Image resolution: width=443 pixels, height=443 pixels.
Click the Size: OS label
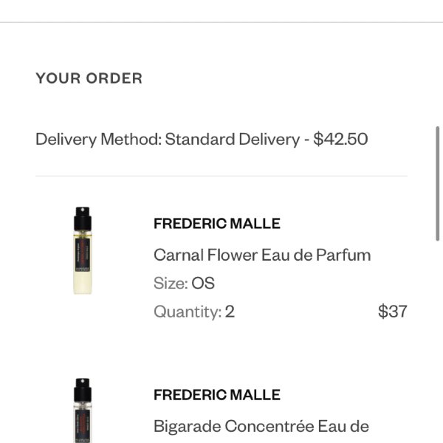pyautogui.click(x=184, y=283)
